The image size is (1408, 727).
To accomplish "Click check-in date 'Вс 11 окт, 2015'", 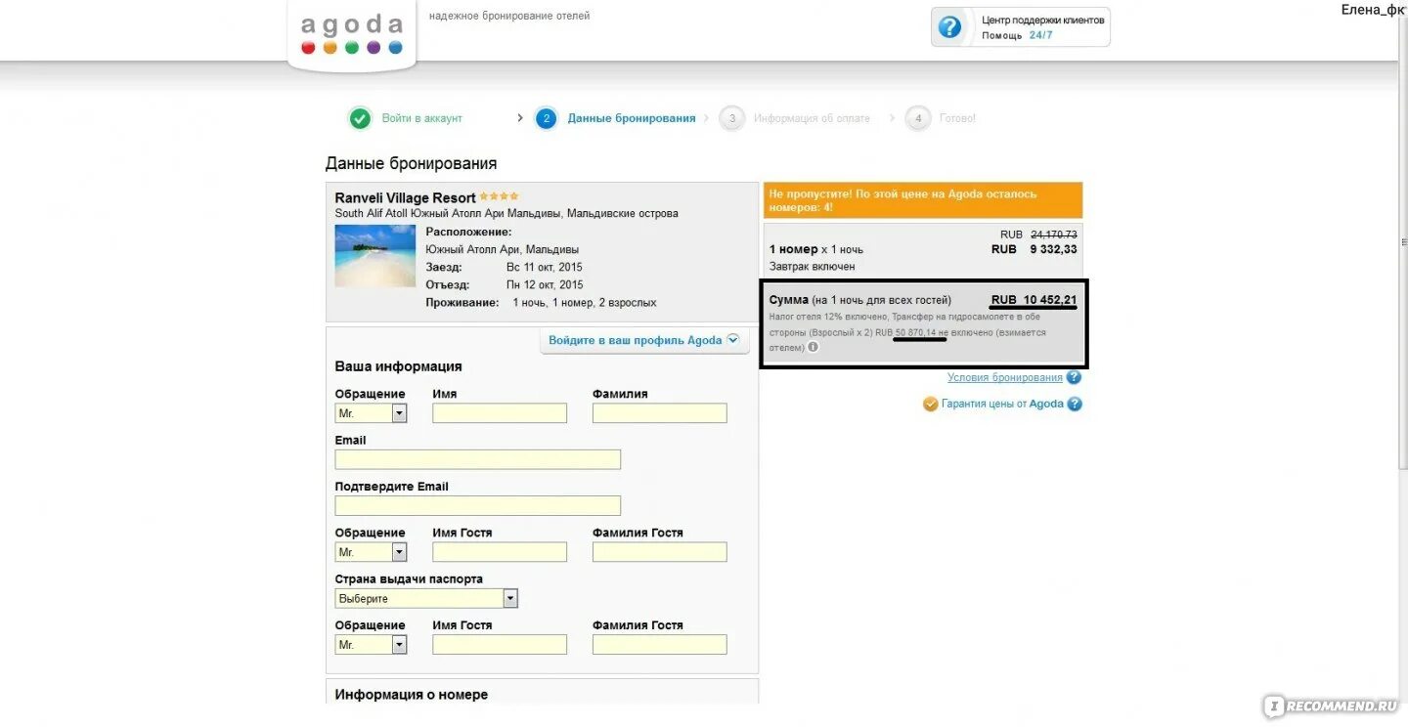I will (x=544, y=267).
